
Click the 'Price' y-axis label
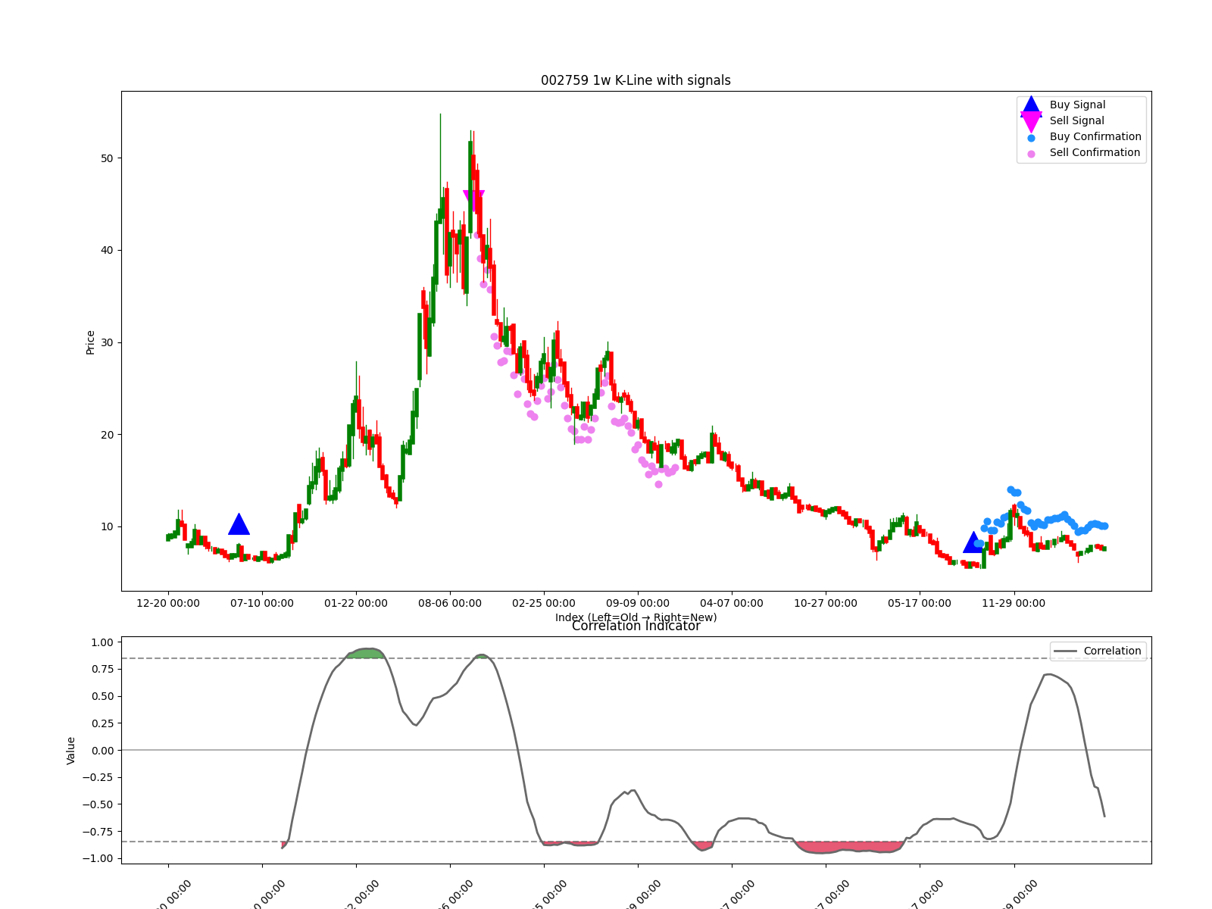pos(90,342)
